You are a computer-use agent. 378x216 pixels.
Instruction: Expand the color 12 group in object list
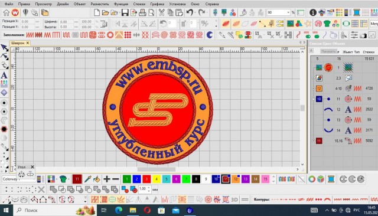[x=314, y=89]
